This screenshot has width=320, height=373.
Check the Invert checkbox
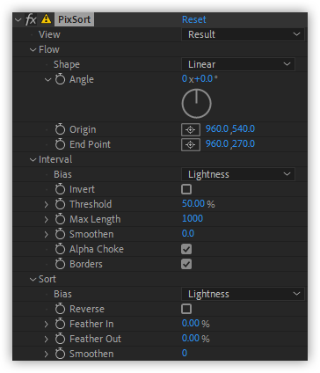point(186,189)
